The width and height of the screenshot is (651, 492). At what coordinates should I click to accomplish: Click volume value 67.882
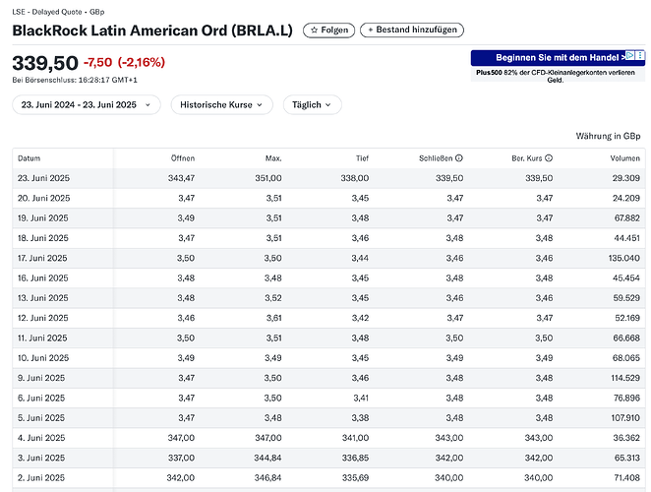point(627,218)
